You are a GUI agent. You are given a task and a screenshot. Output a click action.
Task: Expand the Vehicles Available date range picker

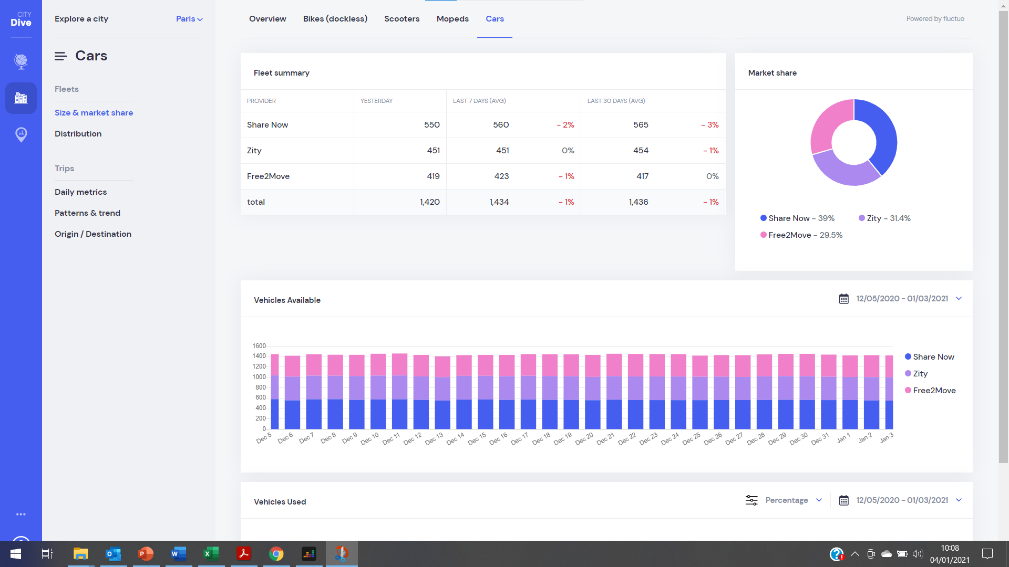coord(960,299)
